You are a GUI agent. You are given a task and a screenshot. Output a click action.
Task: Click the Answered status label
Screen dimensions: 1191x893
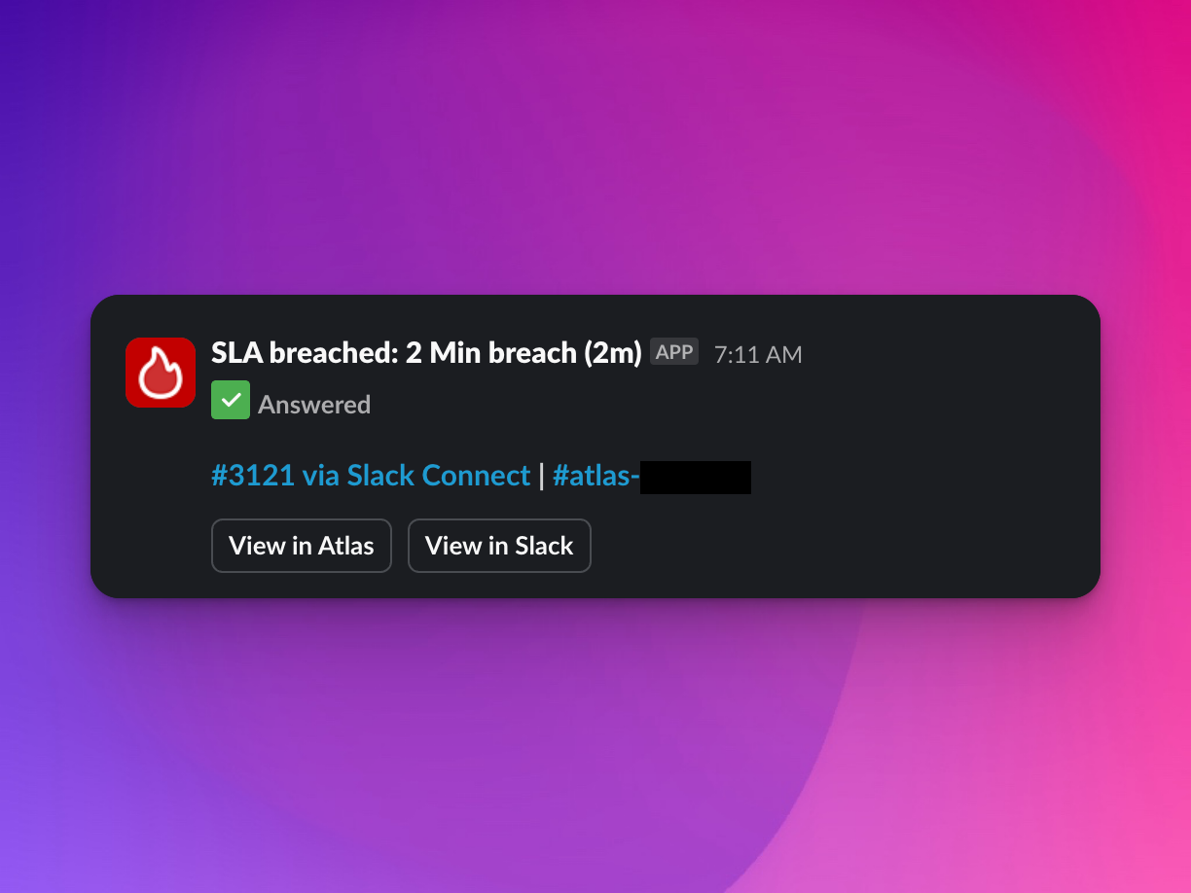[x=314, y=404]
